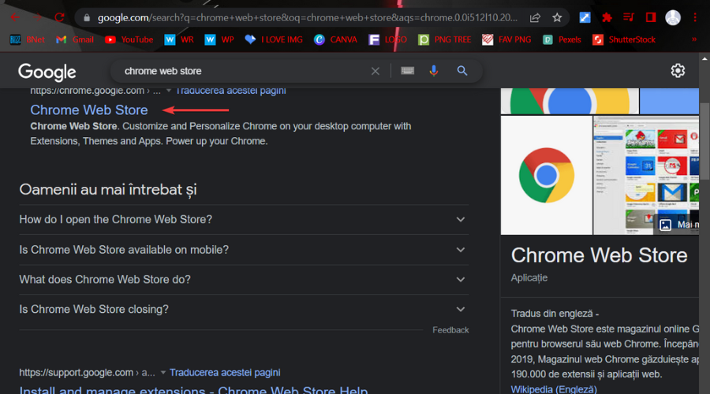Click the address bar URL
The width and height of the screenshot is (710, 394).
click(307, 17)
